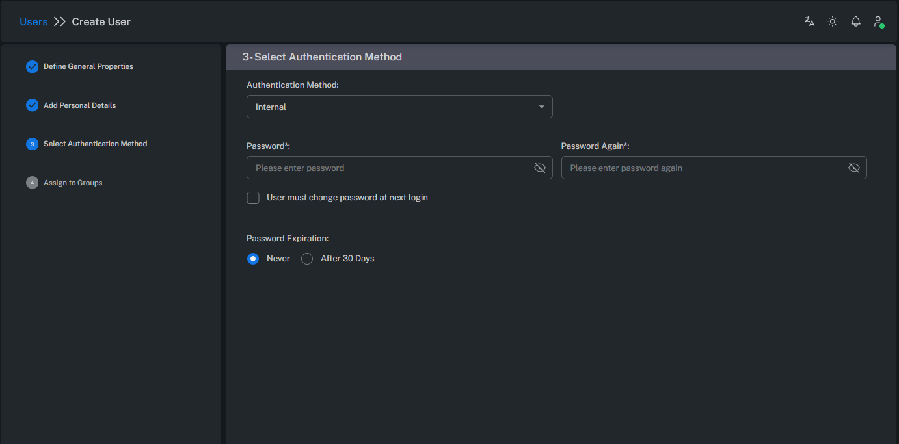Screen dimensions: 899x444
Task: Click the step 4 Assign to Groups circle
Action: pos(32,183)
